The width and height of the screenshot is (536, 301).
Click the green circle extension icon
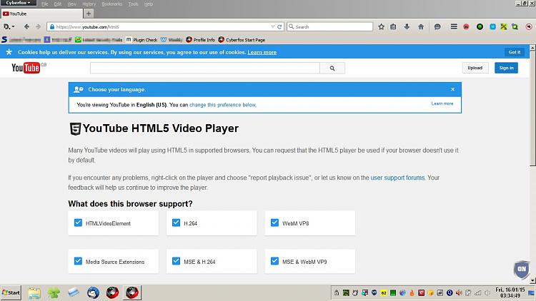coord(480,26)
